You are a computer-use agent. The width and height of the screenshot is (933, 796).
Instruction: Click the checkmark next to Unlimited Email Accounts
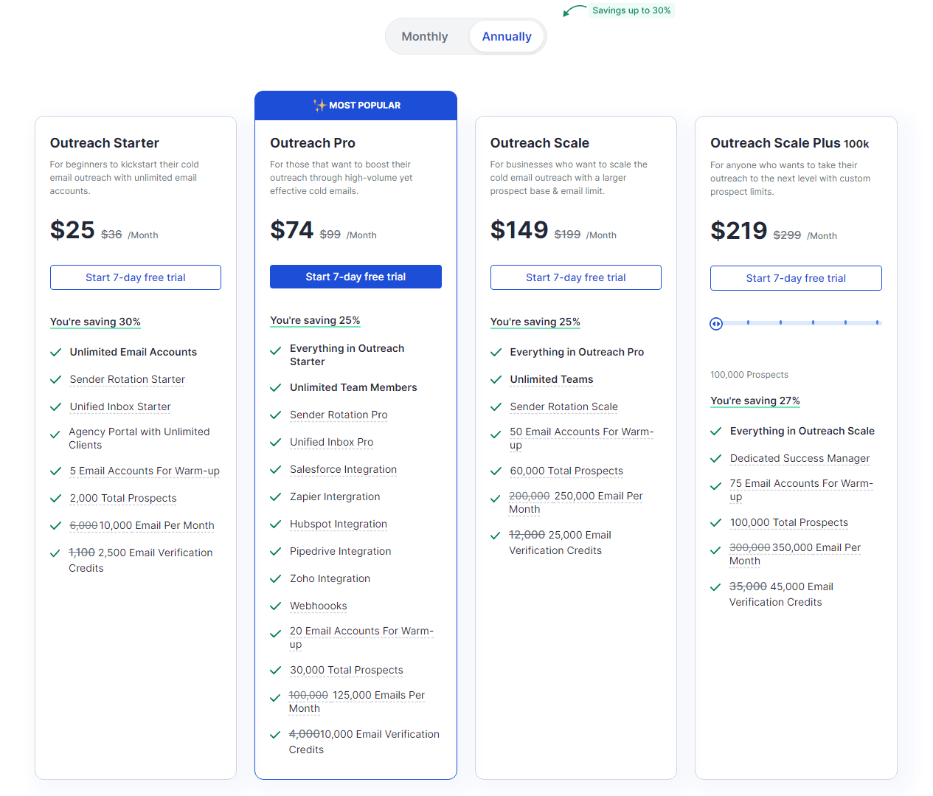(x=55, y=352)
